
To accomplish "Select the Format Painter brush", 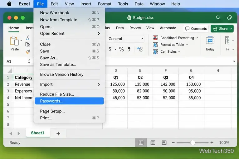I will pos(28,52).
